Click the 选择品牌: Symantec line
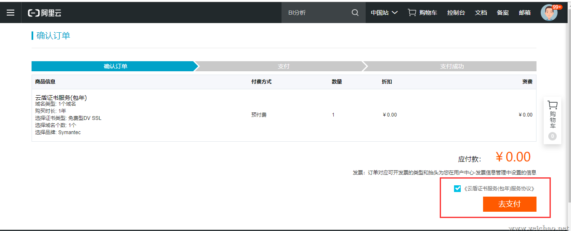This screenshot has width=571, height=231. point(58,132)
